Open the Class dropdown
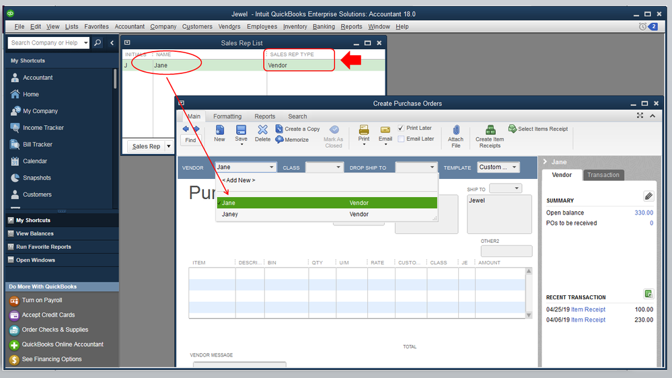The image size is (672, 378). [338, 167]
